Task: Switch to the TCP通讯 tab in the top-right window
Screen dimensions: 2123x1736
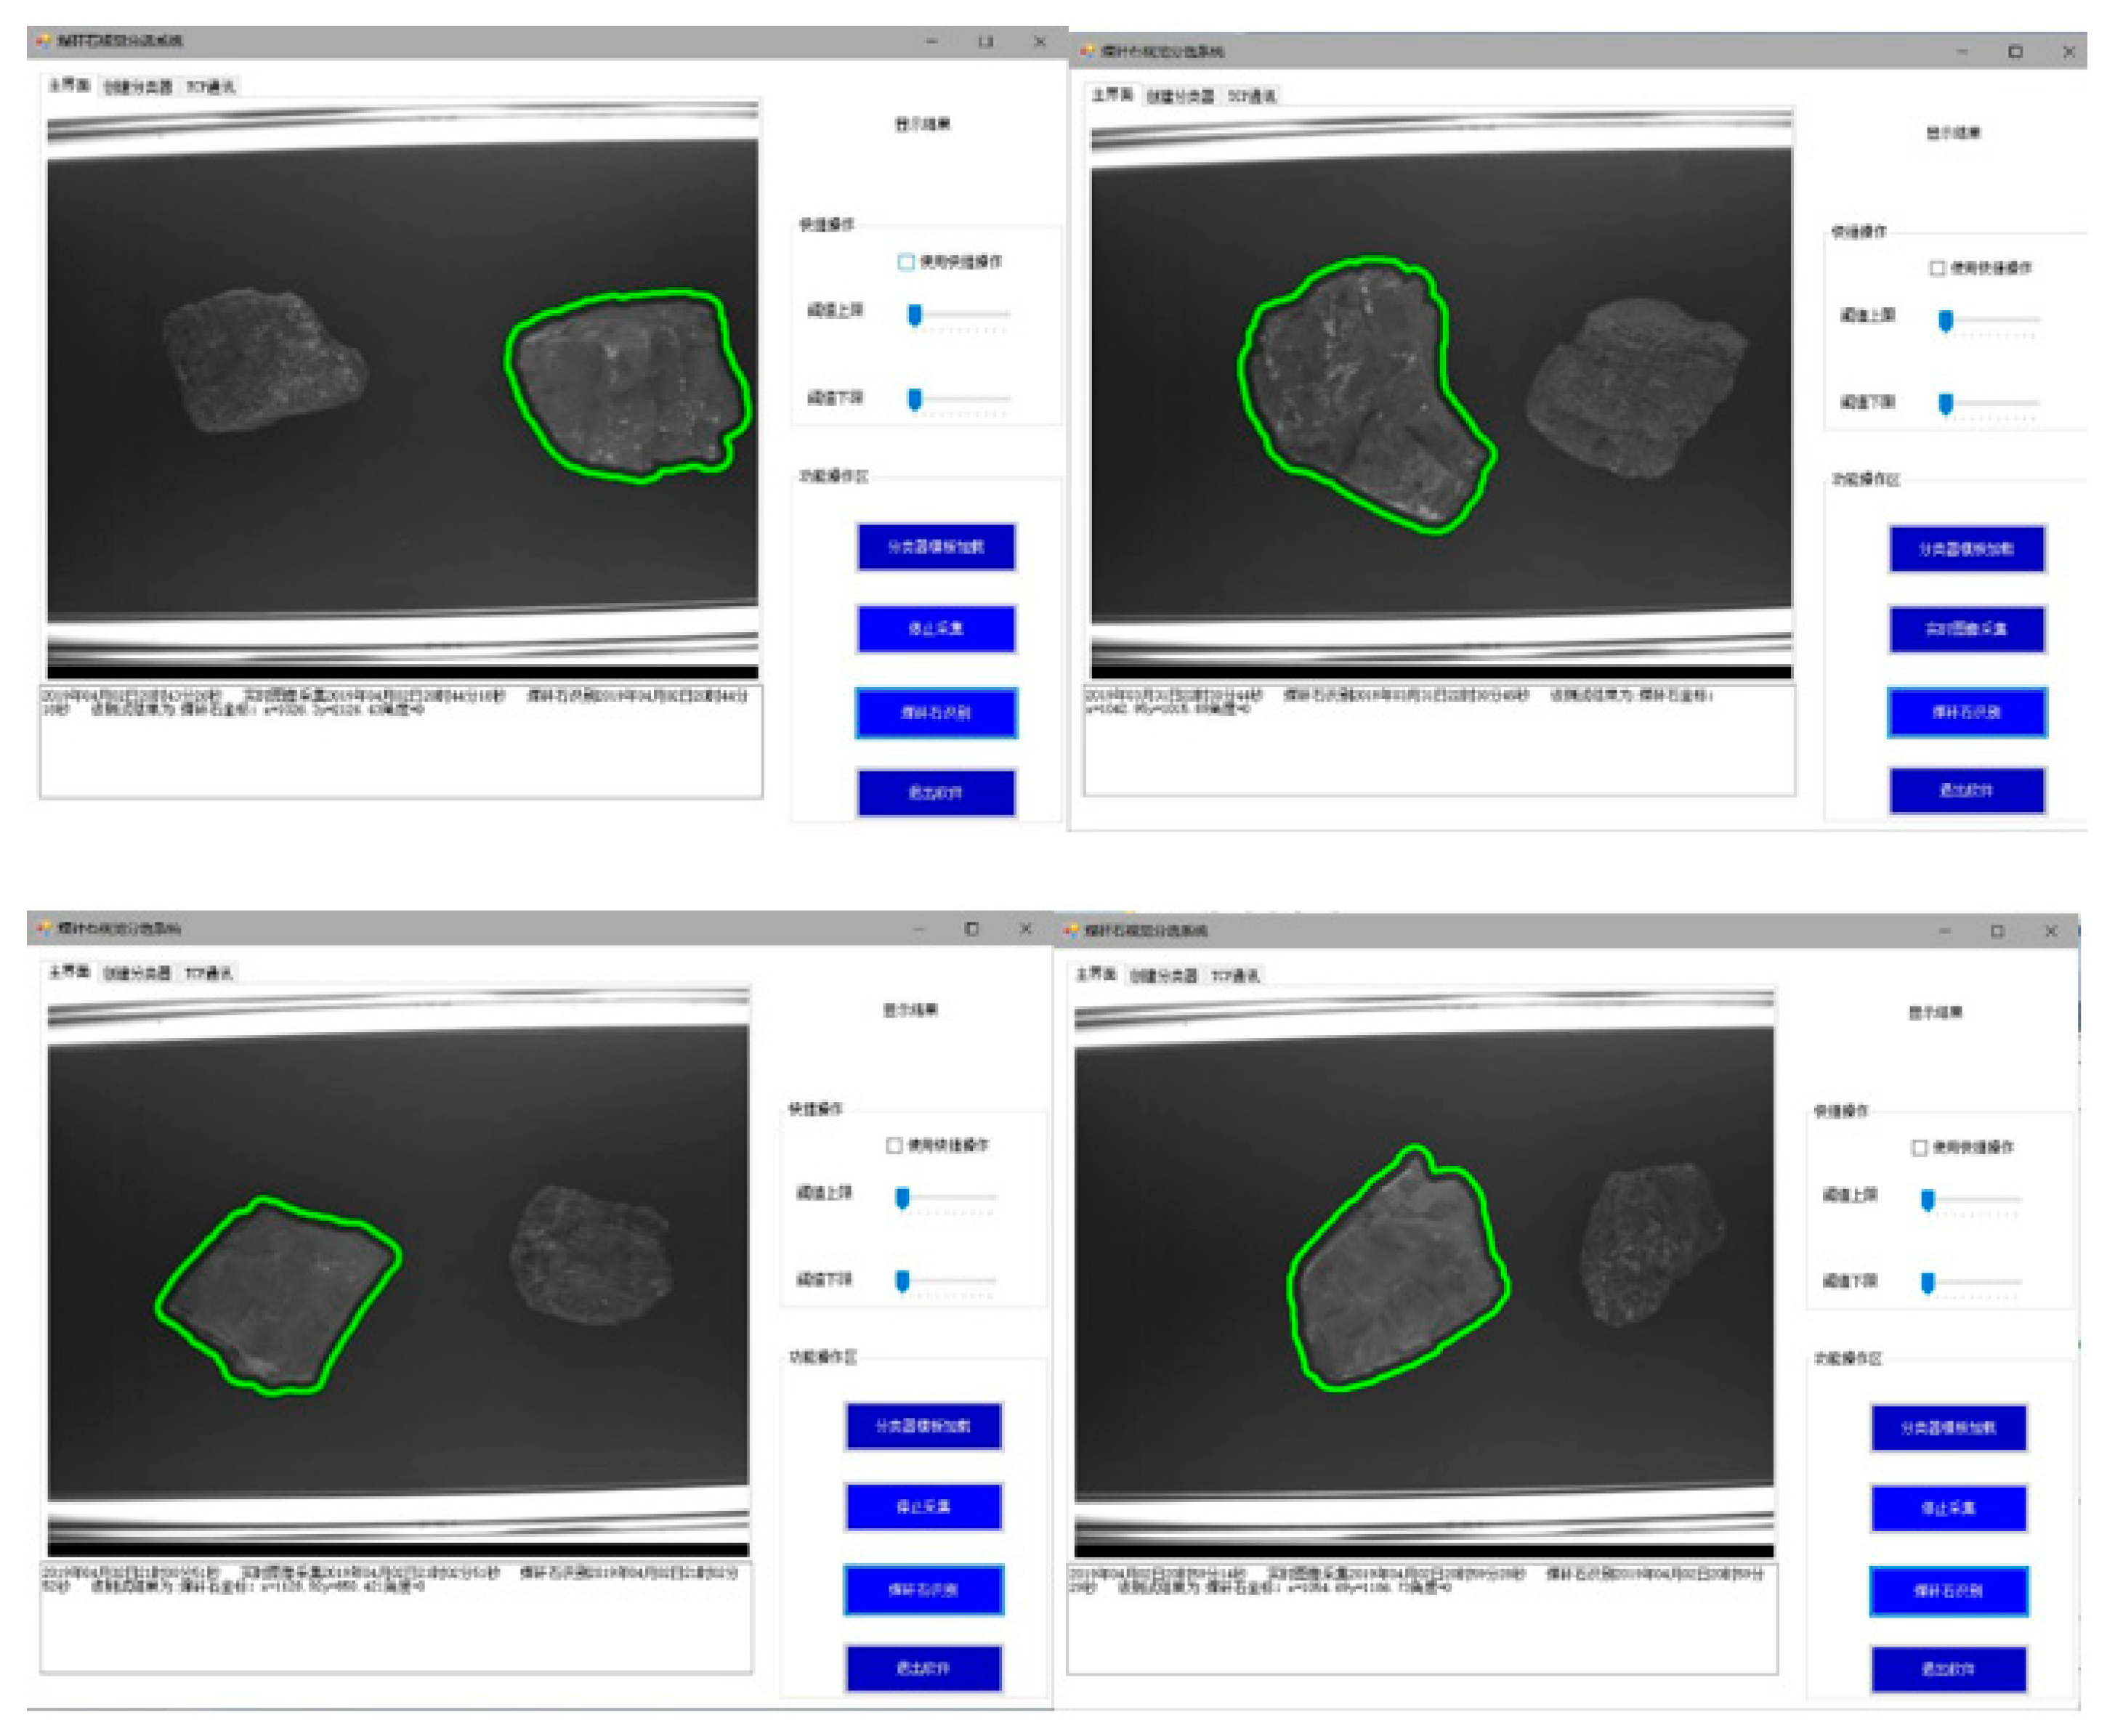Action: (x=1252, y=96)
